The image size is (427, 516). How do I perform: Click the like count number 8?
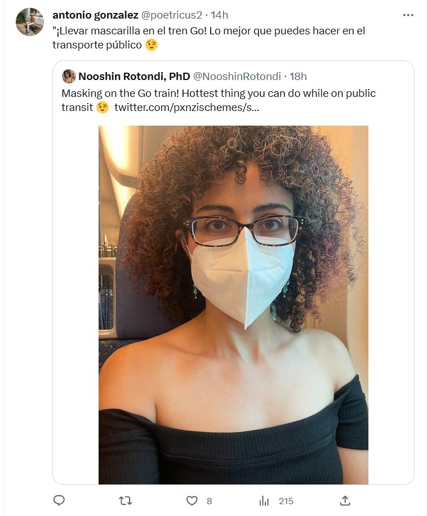pyautogui.click(x=209, y=501)
